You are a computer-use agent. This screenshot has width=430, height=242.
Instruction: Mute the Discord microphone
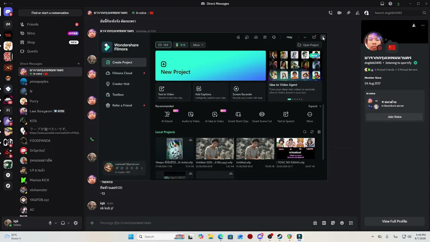pyautogui.click(x=50, y=223)
